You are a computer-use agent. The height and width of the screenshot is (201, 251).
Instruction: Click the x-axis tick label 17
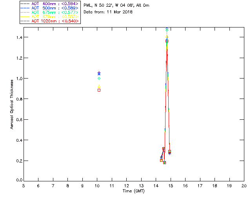[200, 186]
